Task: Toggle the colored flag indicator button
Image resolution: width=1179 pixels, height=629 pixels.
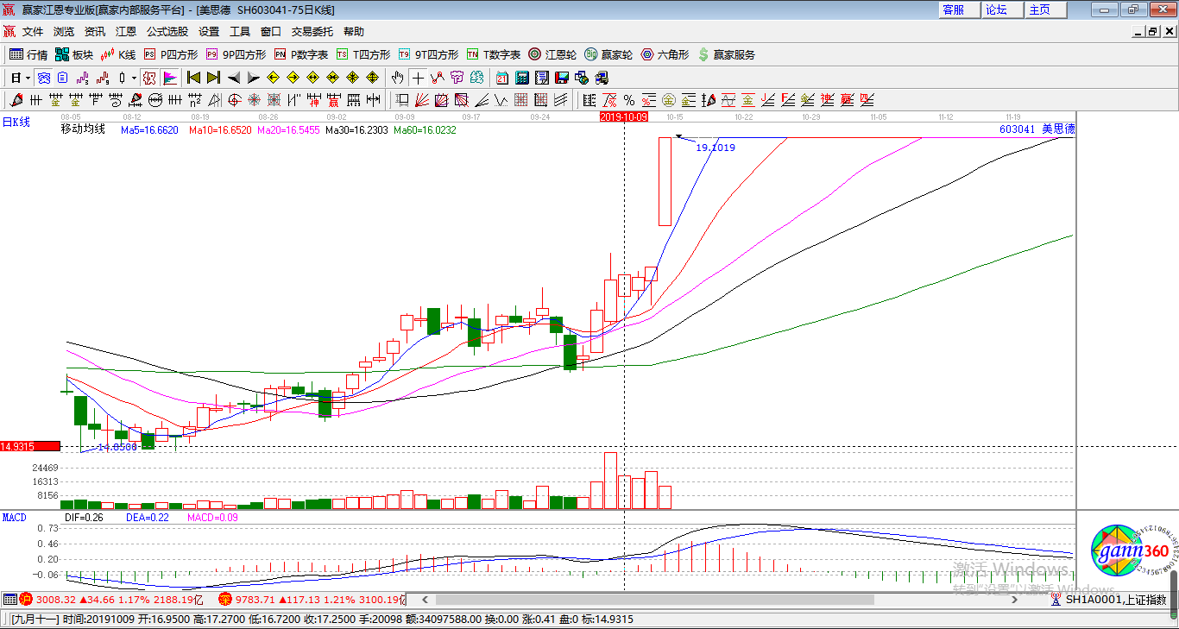Action: click(170, 78)
